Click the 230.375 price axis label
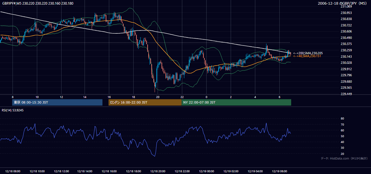371x174 pixels. click(x=346, y=44)
